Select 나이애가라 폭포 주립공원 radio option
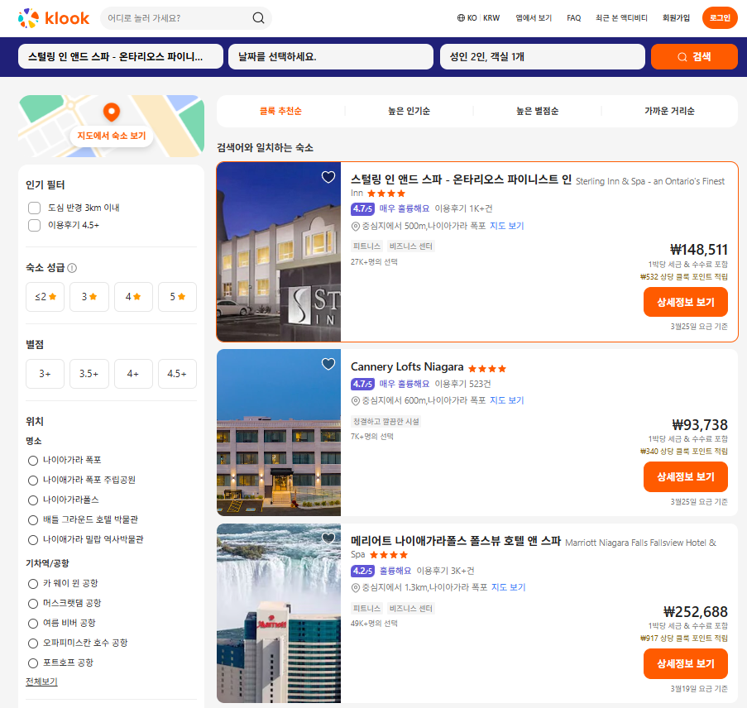This screenshot has width=747, height=708. pos(33,481)
